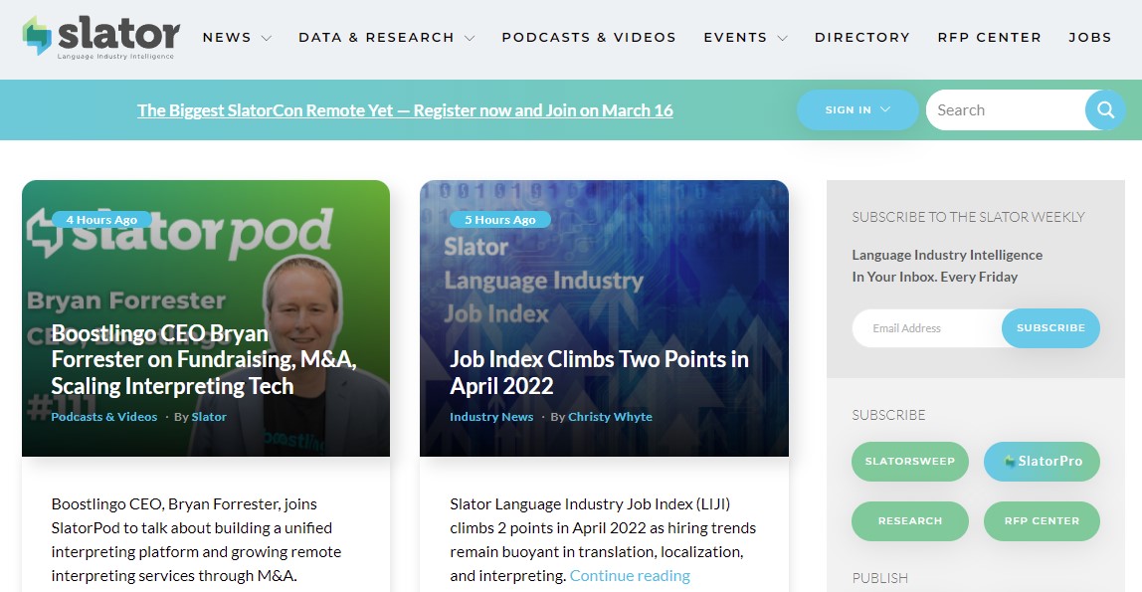Image resolution: width=1142 pixels, height=592 pixels.
Task: Go to Podcasts & Videos
Action: point(589,37)
